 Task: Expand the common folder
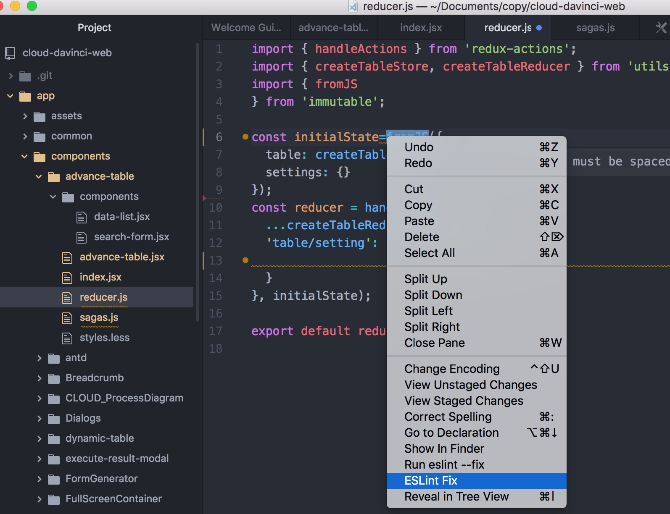pyautogui.click(x=25, y=136)
